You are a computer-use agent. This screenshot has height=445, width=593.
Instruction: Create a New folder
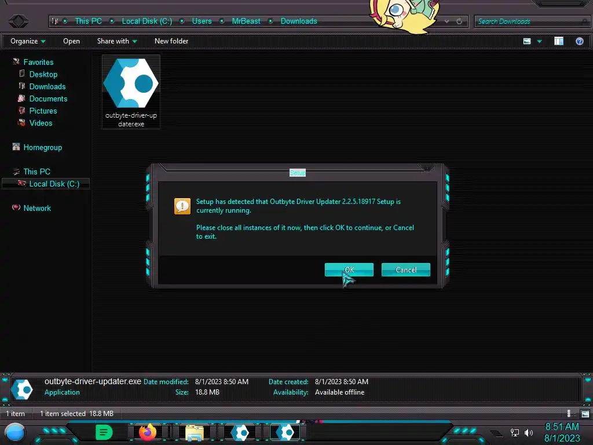pos(171,41)
